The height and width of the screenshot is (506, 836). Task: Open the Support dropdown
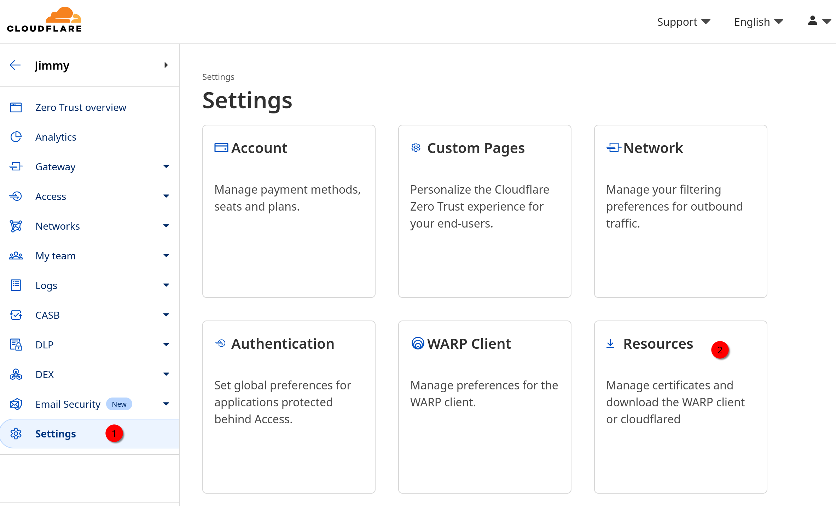point(684,22)
